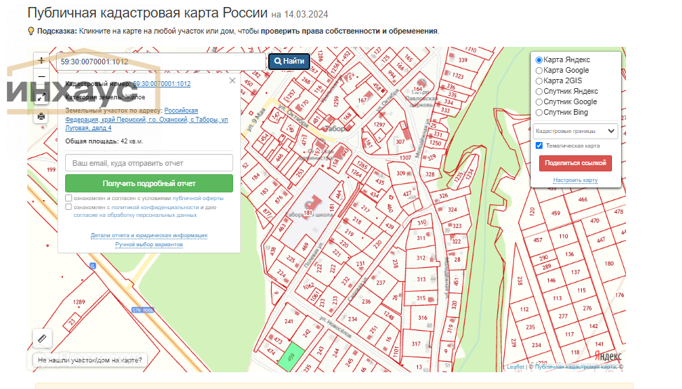Open Детали отчета и юридическая информация link
Image resolution: width=682 pixels, height=389 pixels.
click(149, 235)
